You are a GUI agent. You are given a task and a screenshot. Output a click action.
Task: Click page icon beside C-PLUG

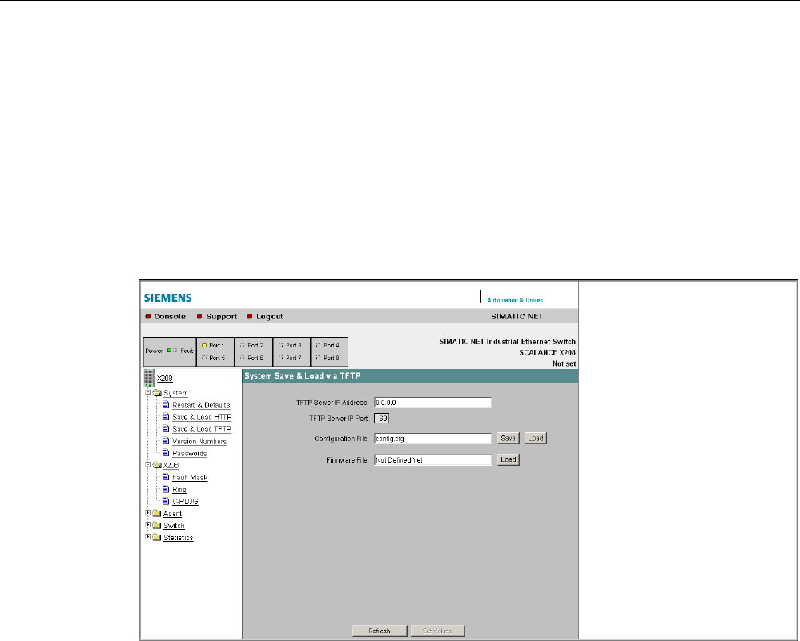pos(166,501)
